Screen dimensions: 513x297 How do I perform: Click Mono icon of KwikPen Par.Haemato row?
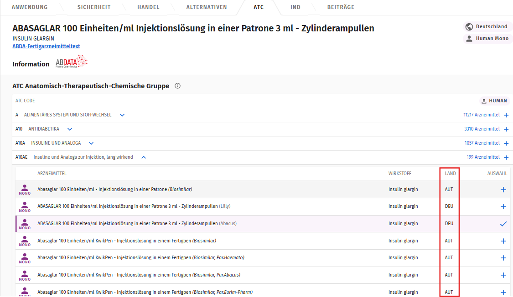[25, 258]
